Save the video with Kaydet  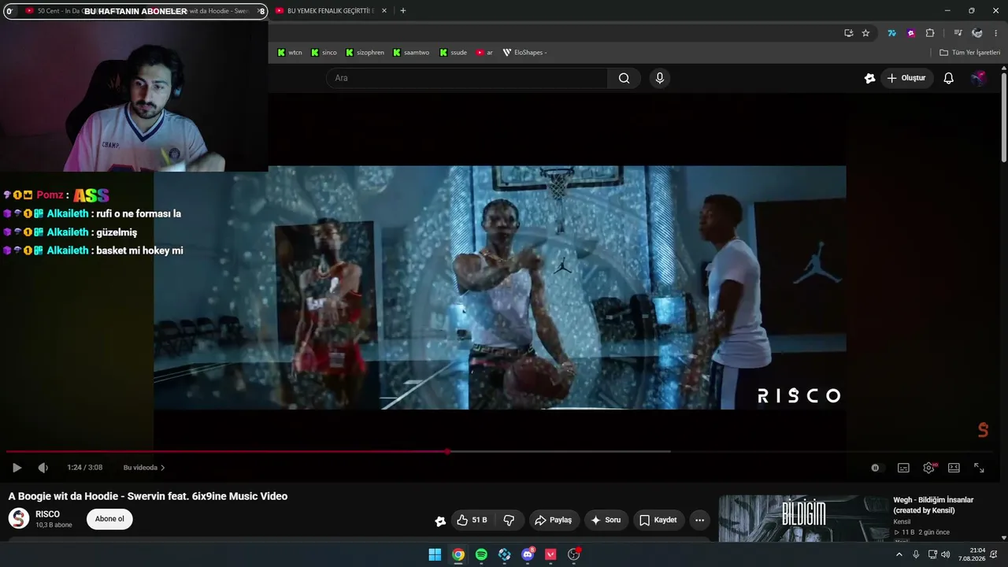coord(658,520)
